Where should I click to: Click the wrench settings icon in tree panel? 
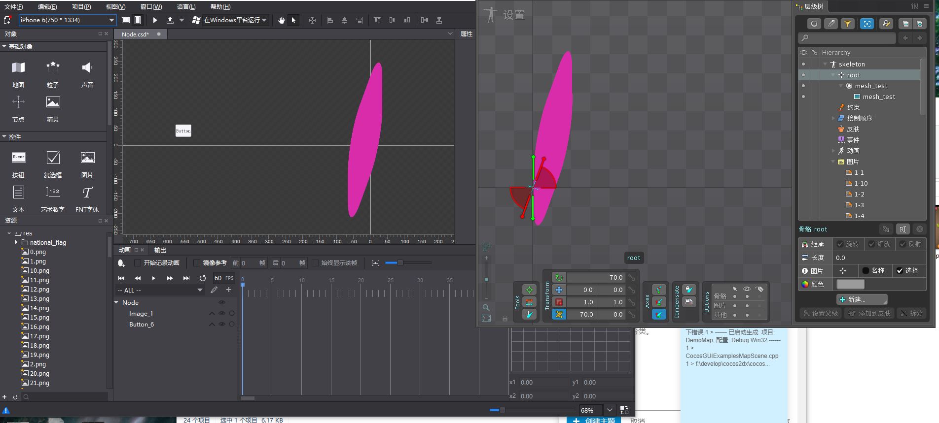886,24
